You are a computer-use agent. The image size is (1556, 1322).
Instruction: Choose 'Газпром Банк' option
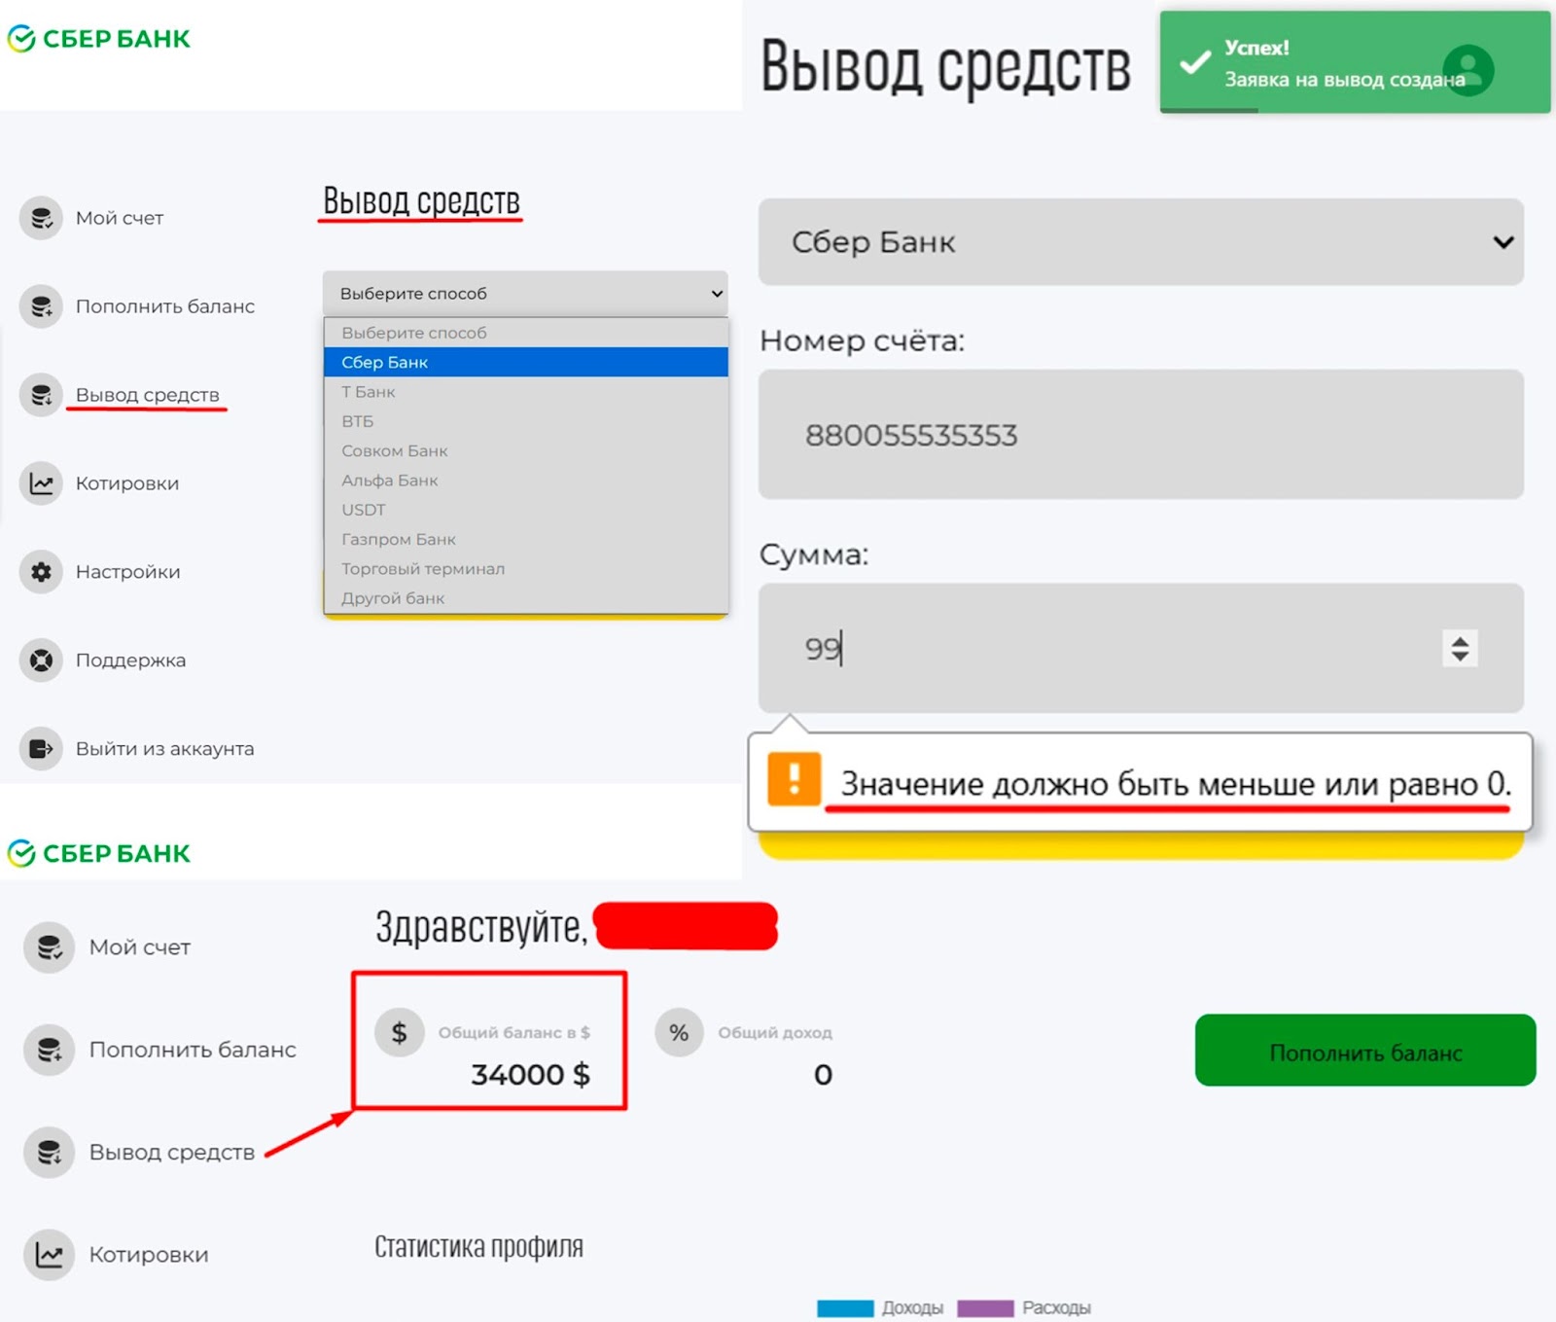tap(526, 539)
